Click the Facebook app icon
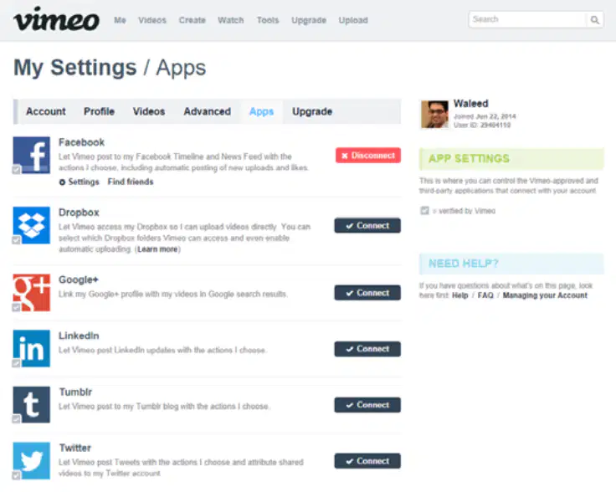Screen dimensions: 616x492 point(32,155)
